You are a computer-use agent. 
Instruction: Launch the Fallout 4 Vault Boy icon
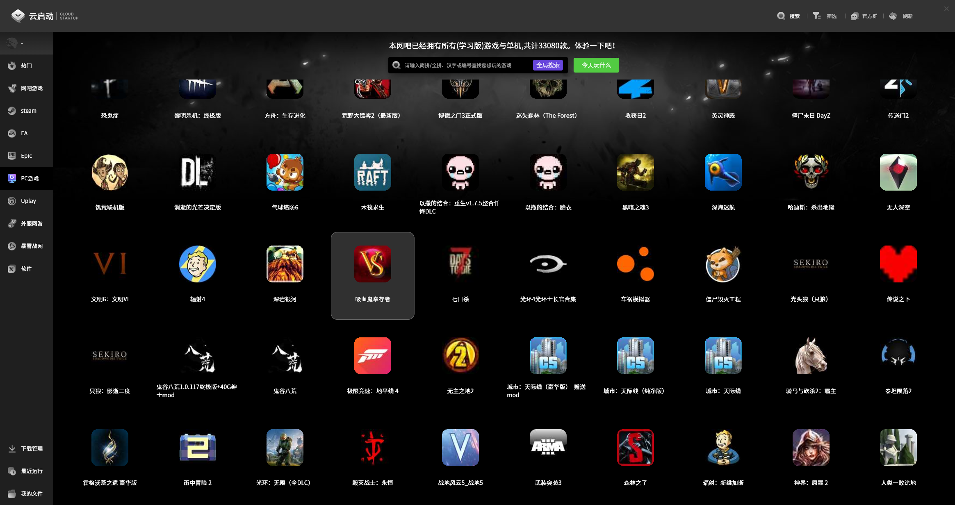click(x=197, y=264)
